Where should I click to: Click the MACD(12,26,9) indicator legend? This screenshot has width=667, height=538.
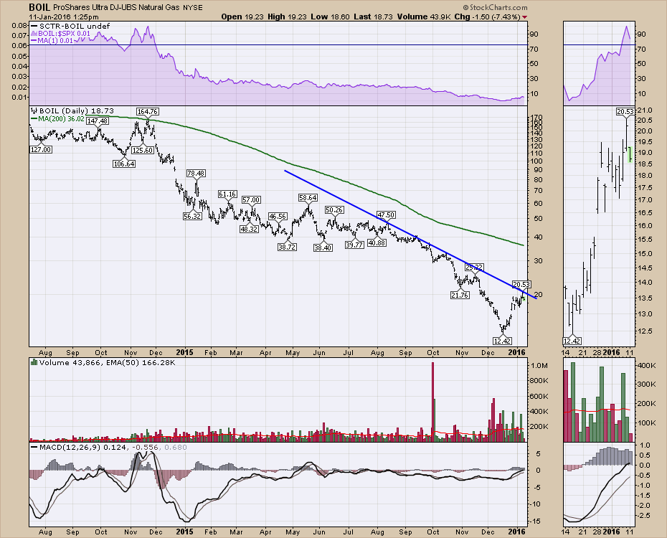108,447
